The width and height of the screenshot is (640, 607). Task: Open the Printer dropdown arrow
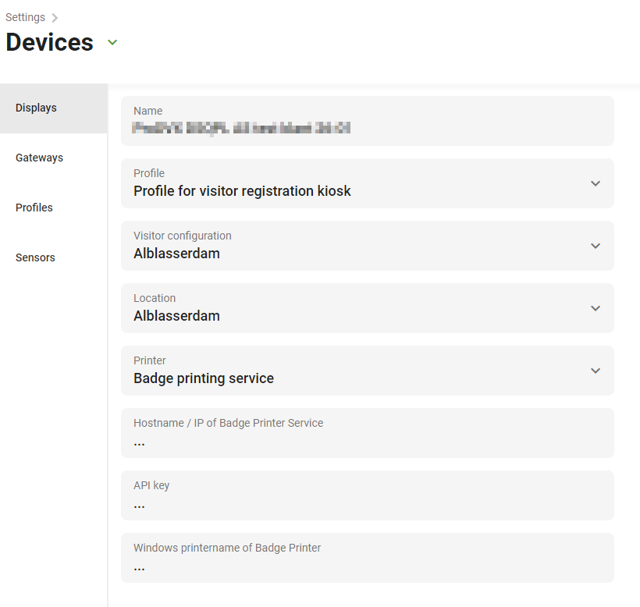point(596,371)
